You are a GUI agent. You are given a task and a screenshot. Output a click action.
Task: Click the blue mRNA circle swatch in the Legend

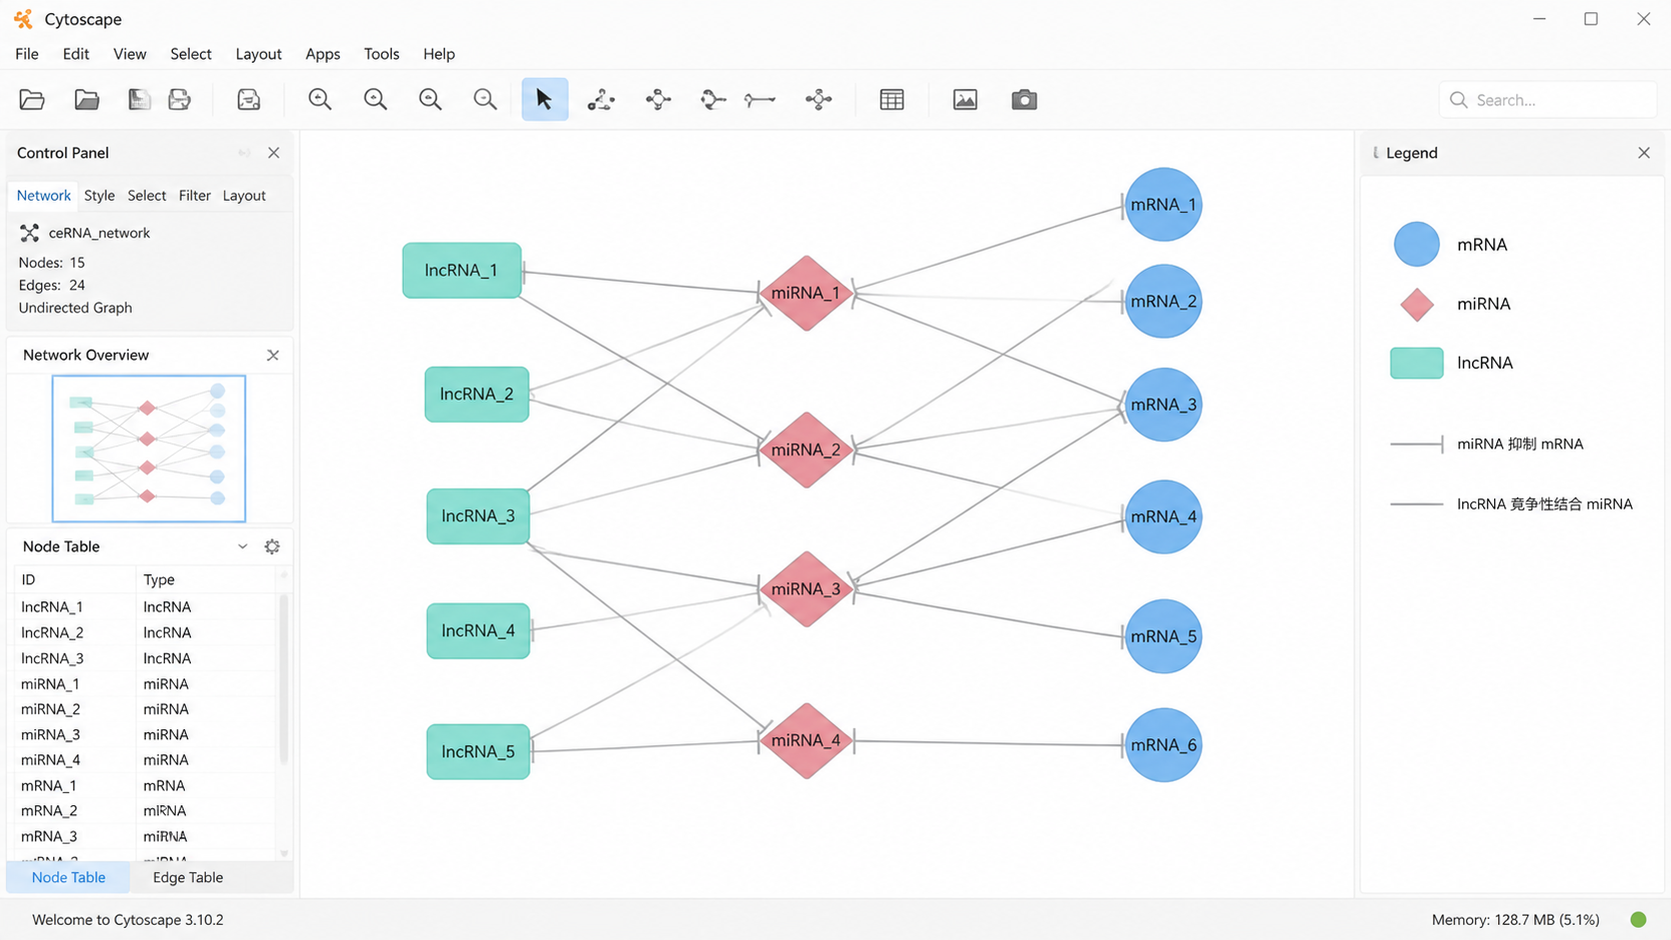click(1416, 245)
